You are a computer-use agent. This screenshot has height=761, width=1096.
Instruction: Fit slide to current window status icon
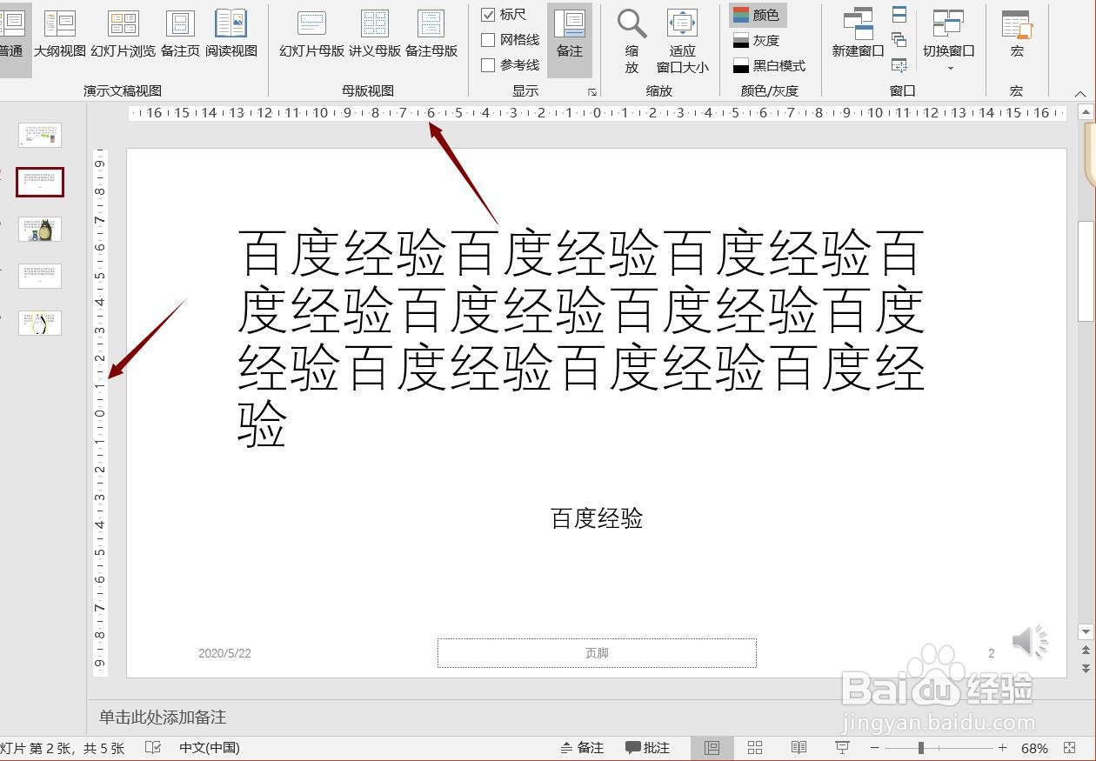click(1070, 748)
